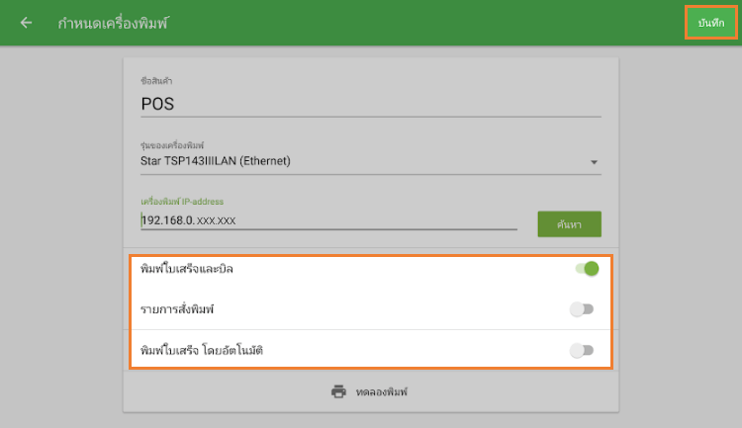Enable the รายการสั่งพิมพ์ toggle switch
This screenshot has width=742, height=428.
click(582, 309)
